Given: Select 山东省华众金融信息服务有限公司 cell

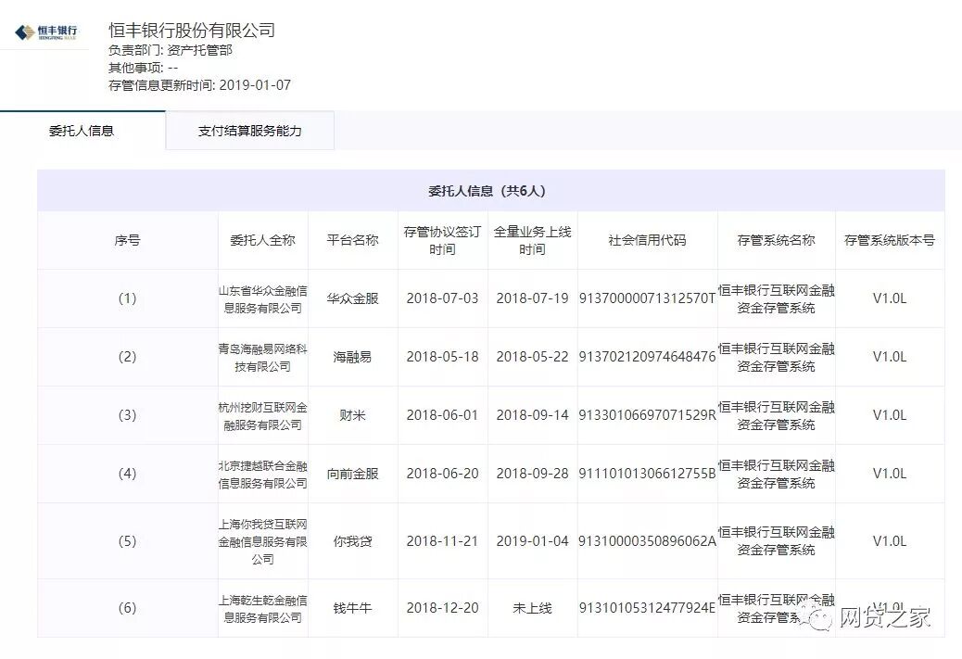Looking at the screenshot, I should click(262, 298).
